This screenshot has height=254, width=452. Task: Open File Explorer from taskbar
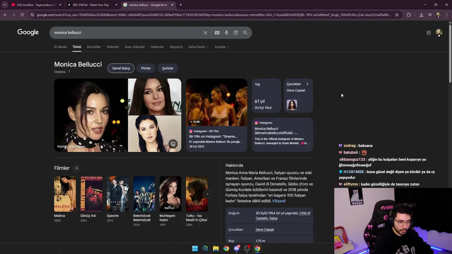tap(216, 248)
